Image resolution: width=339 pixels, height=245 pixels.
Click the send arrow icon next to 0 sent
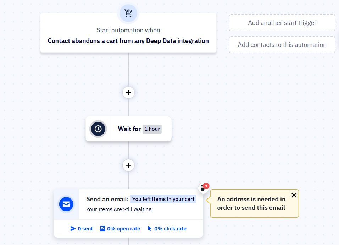click(73, 228)
